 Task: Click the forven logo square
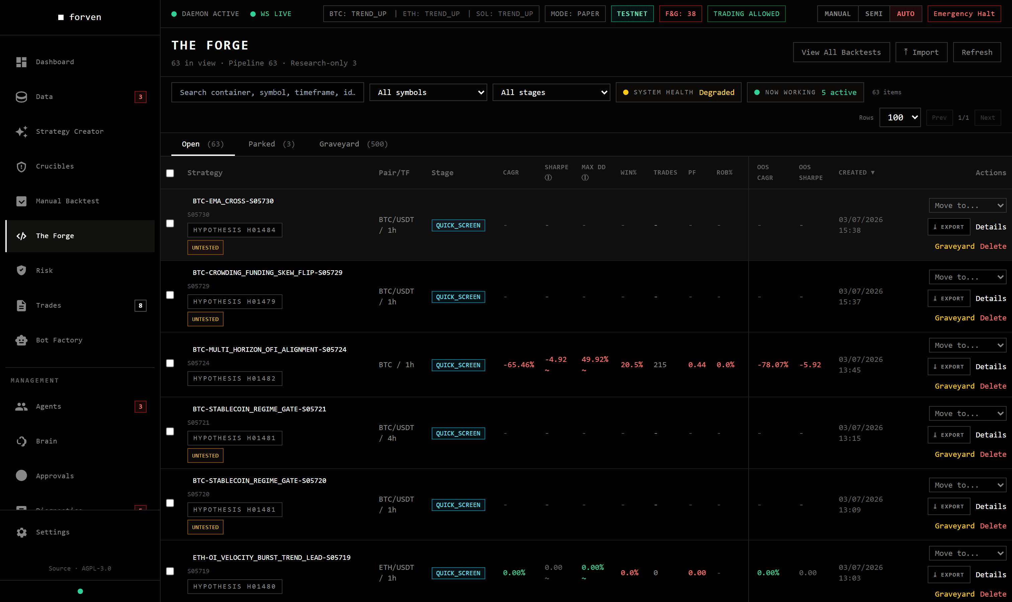click(x=61, y=17)
